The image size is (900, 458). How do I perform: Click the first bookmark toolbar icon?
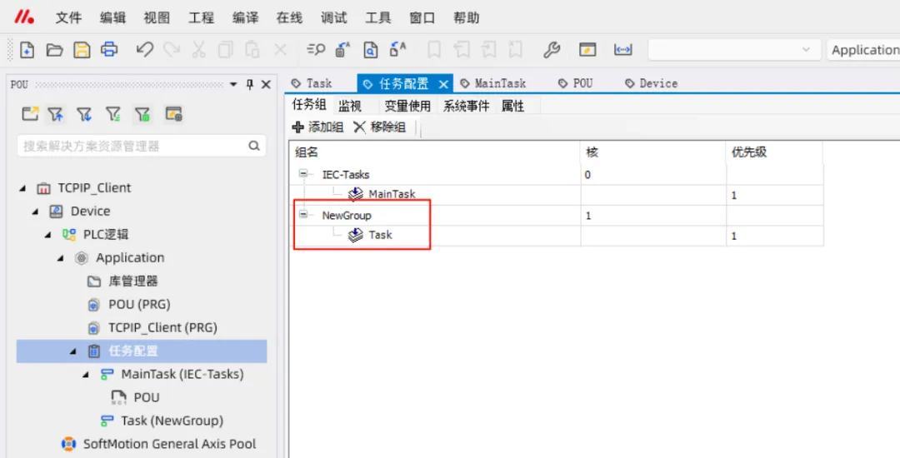[x=434, y=50]
